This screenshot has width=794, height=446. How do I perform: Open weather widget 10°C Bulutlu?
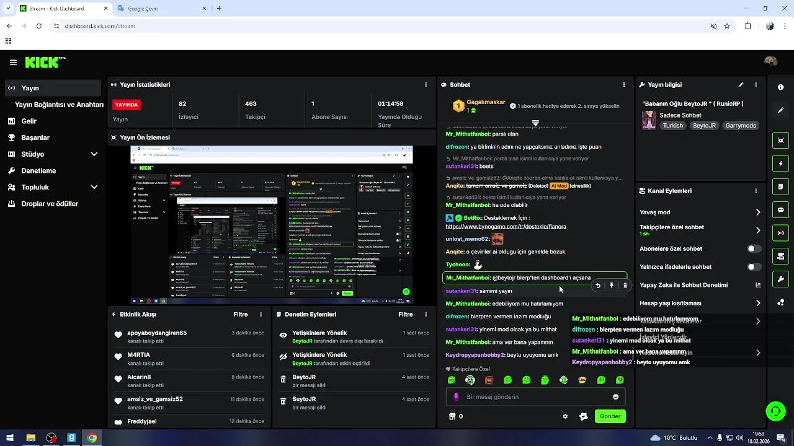pos(674,438)
